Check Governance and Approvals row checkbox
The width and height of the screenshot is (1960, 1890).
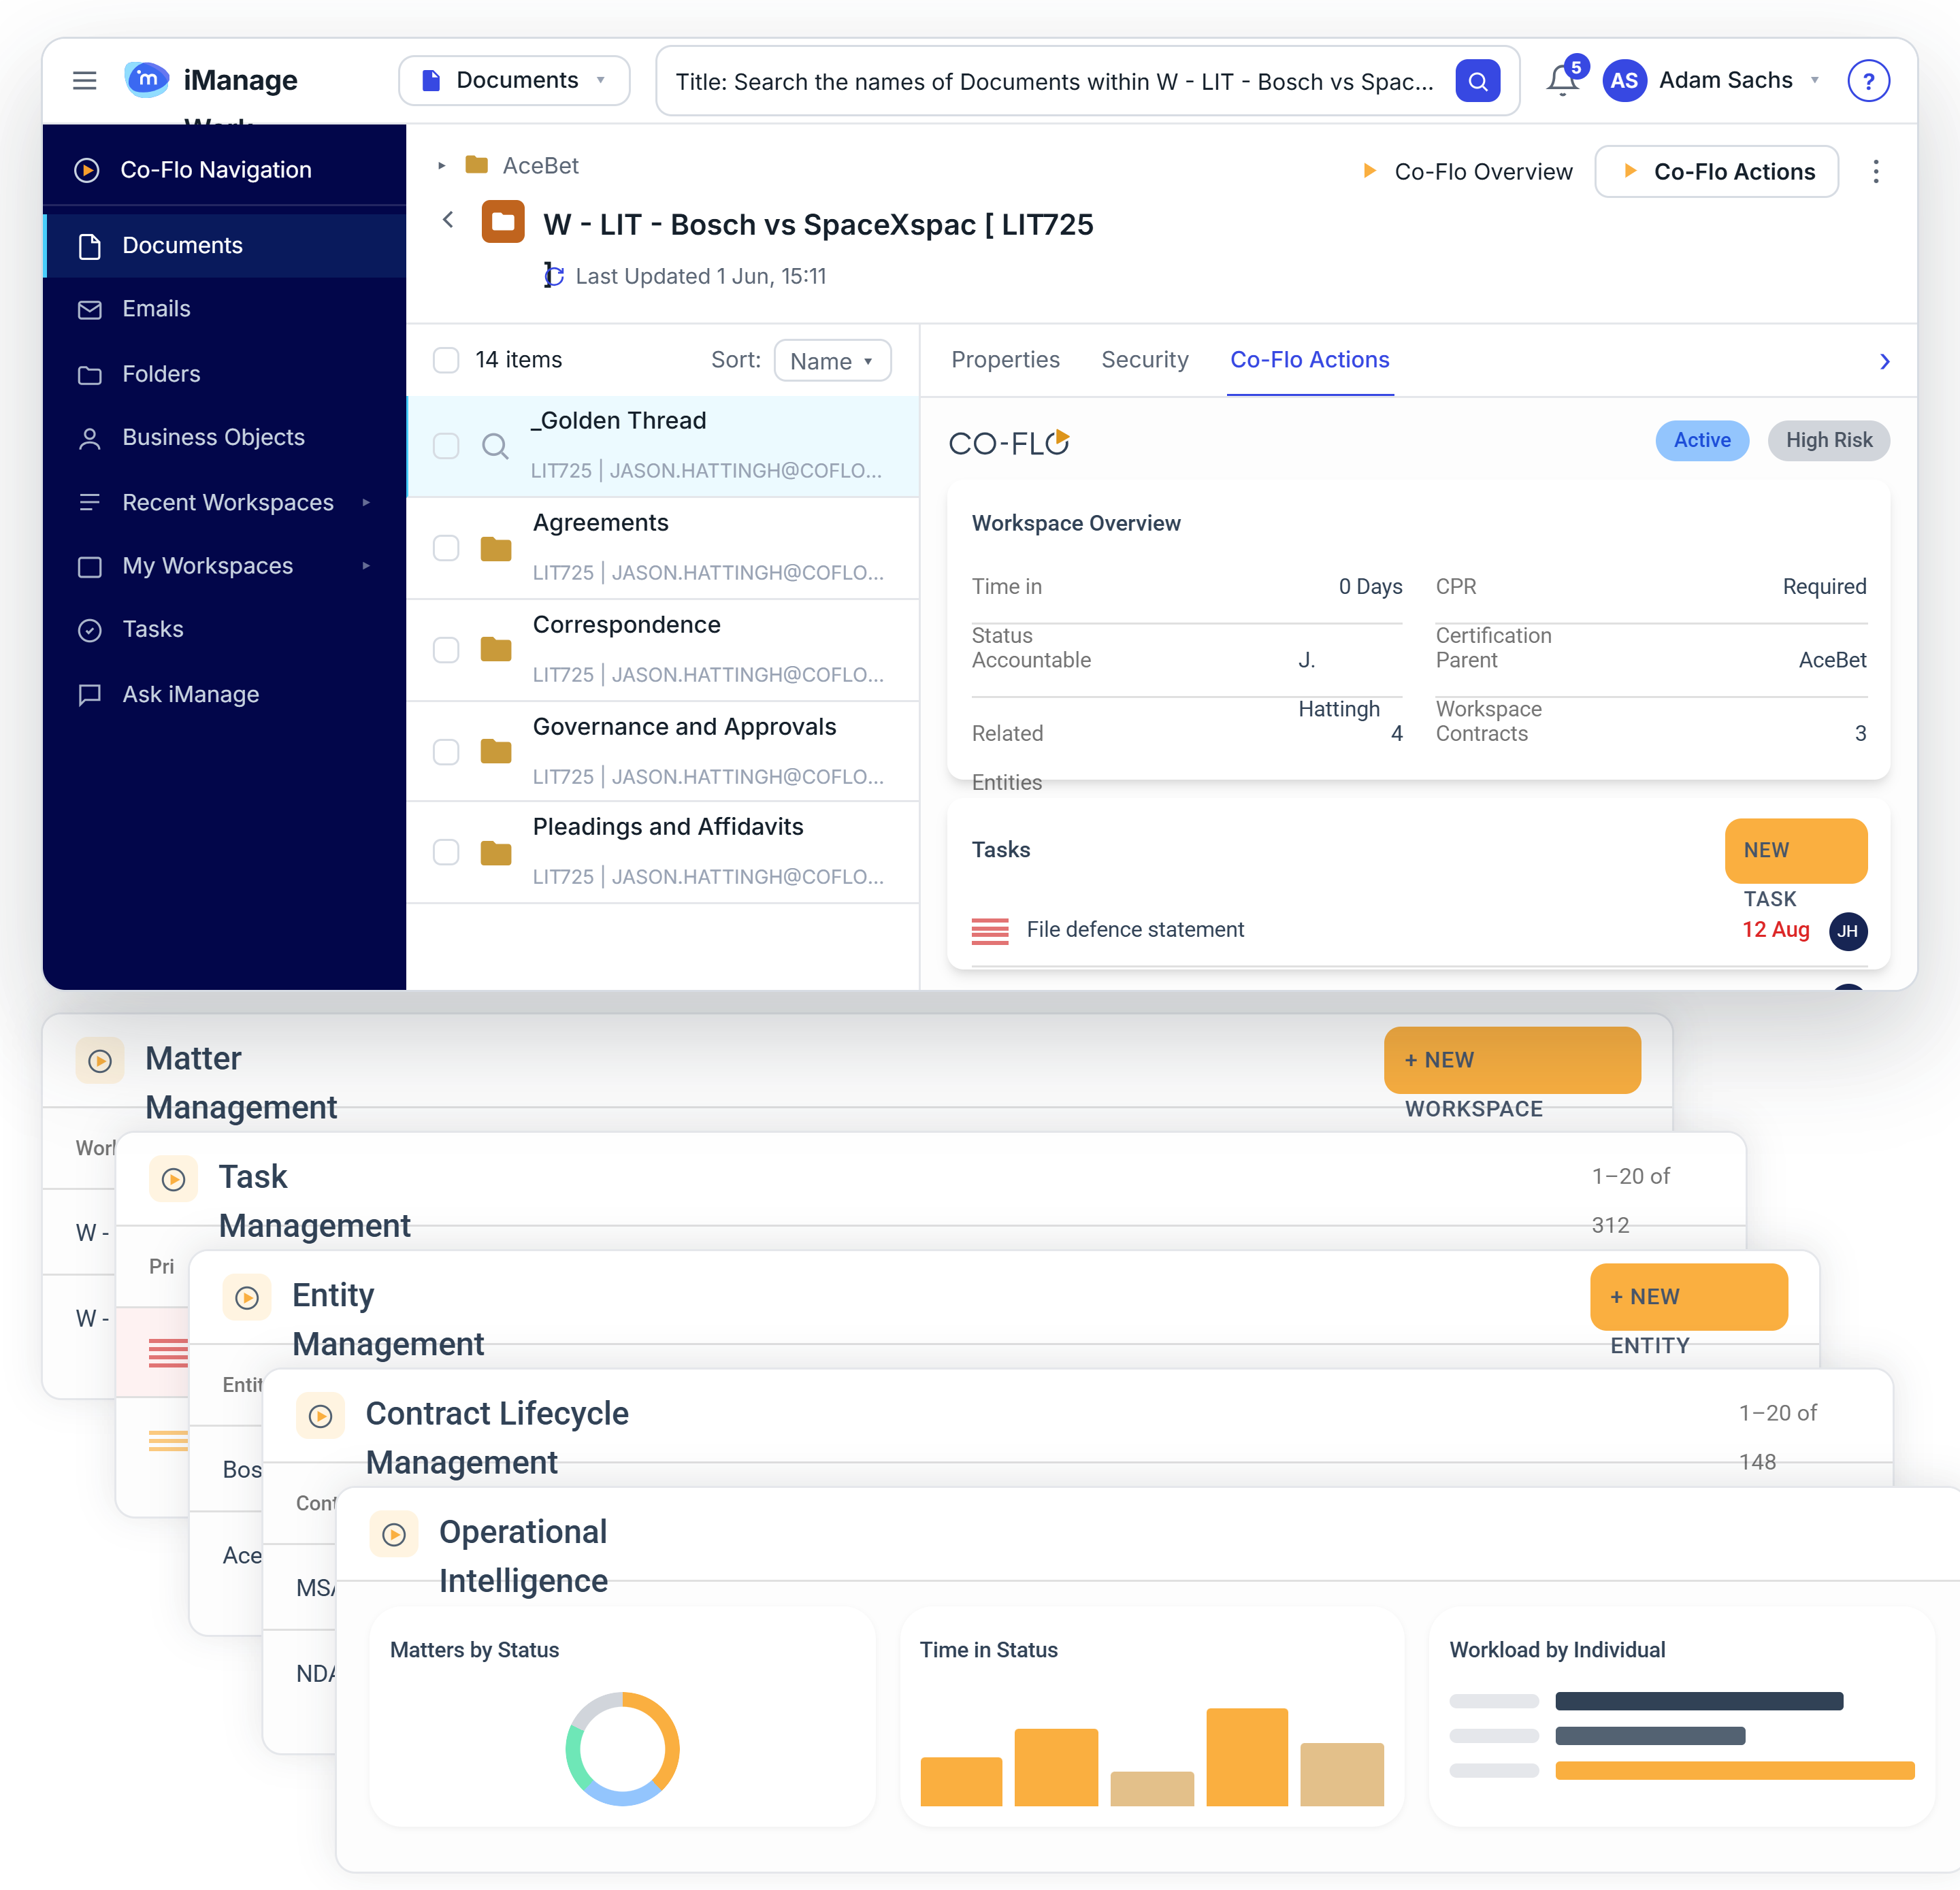click(446, 752)
